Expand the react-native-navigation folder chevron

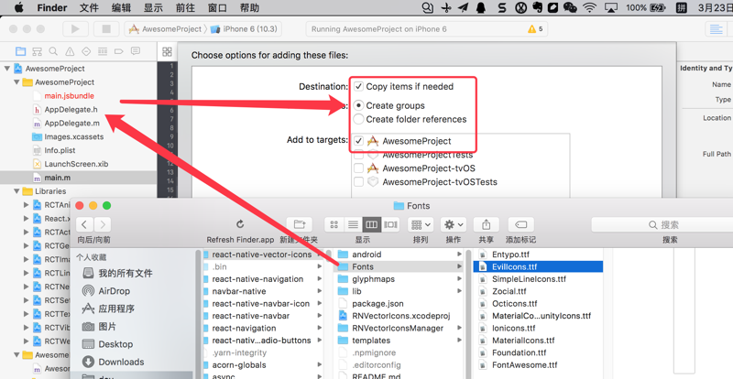(x=319, y=279)
